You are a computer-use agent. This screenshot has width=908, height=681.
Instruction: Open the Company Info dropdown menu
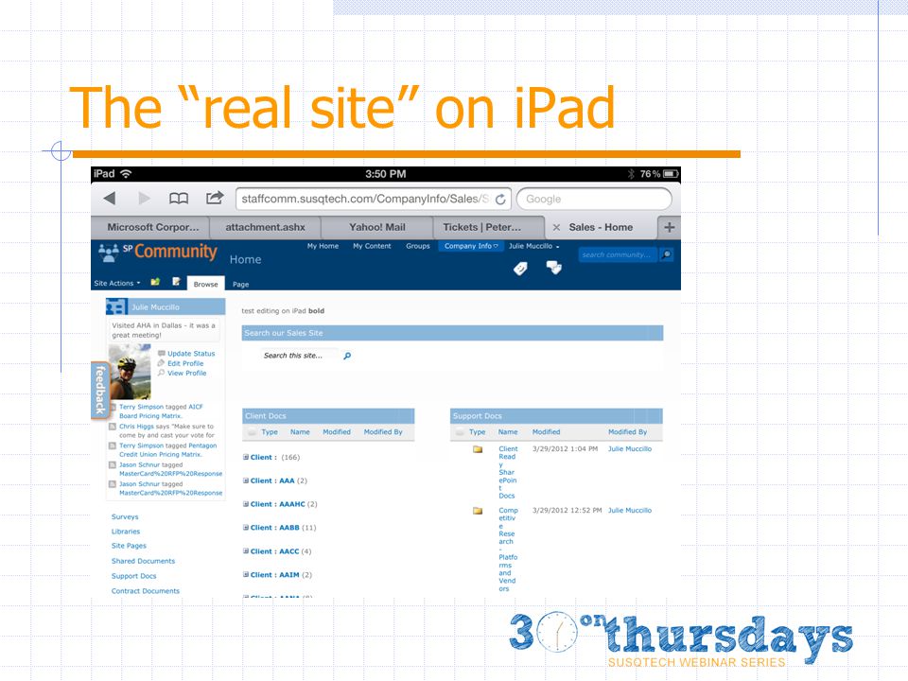click(471, 246)
